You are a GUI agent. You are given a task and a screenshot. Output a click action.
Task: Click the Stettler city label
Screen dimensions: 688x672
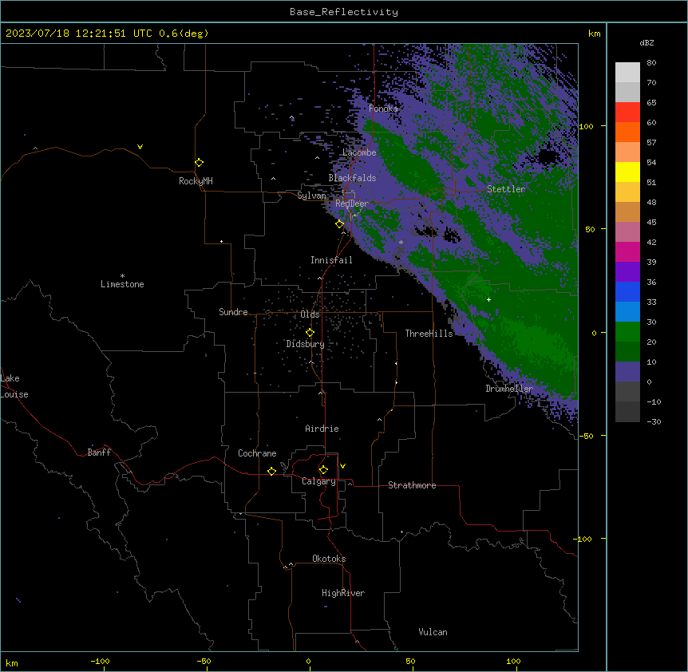[506, 189]
